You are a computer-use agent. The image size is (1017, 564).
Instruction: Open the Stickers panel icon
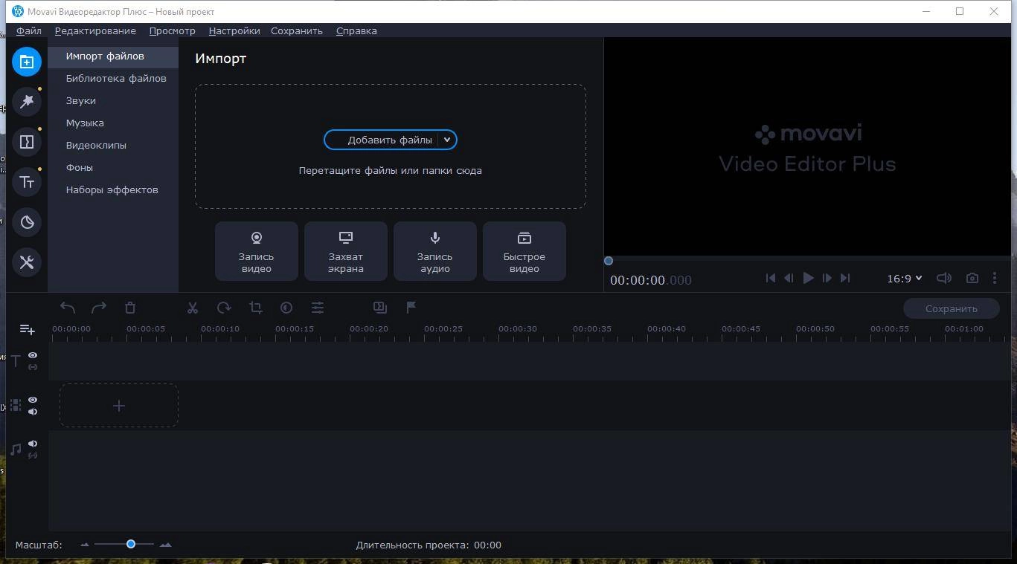click(x=26, y=222)
